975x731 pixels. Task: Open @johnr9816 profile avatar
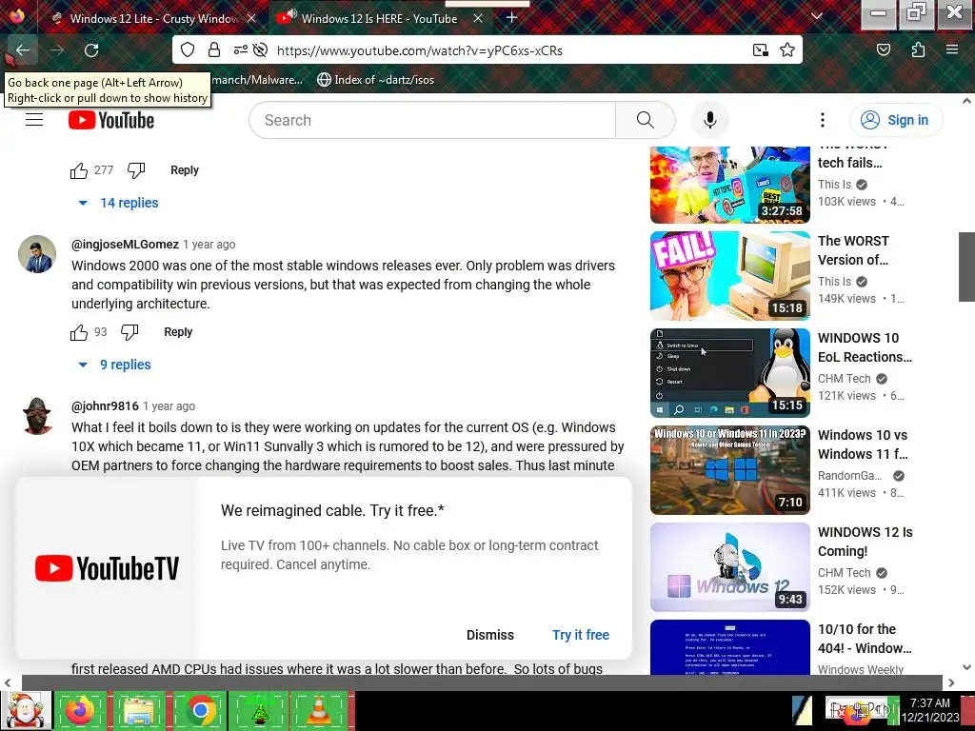pyautogui.click(x=37, y=416)
